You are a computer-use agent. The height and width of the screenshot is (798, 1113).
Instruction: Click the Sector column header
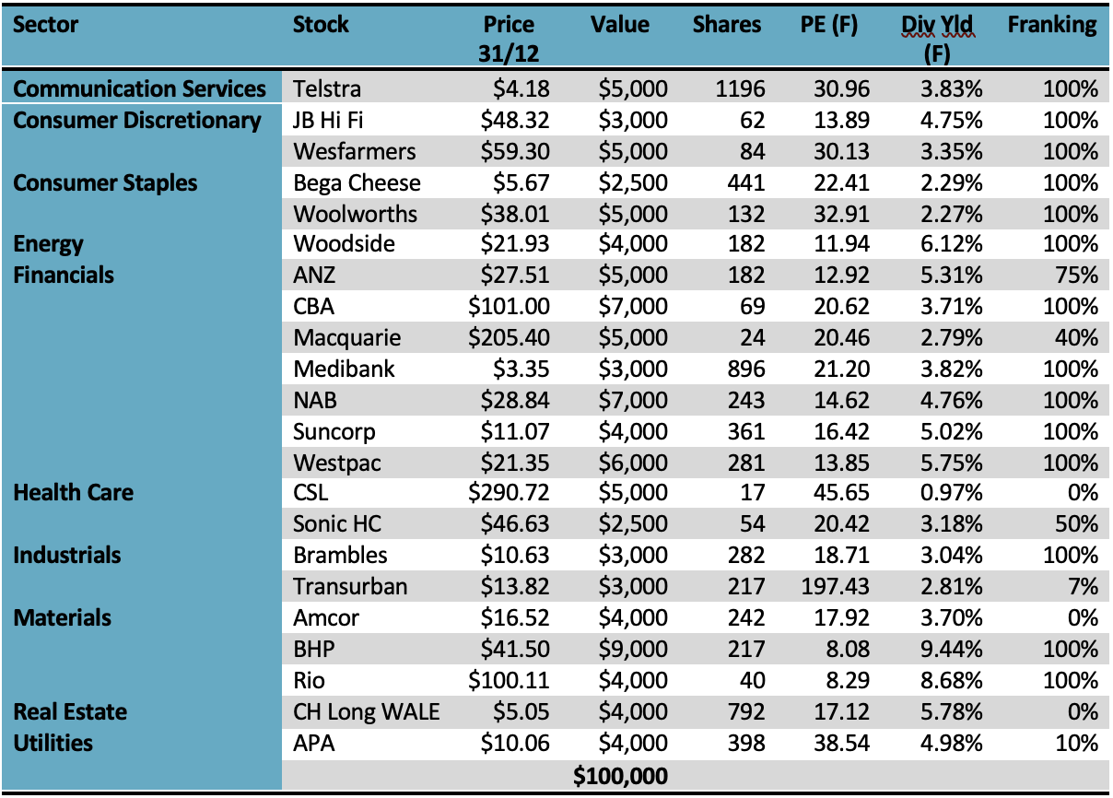point(46,25)
